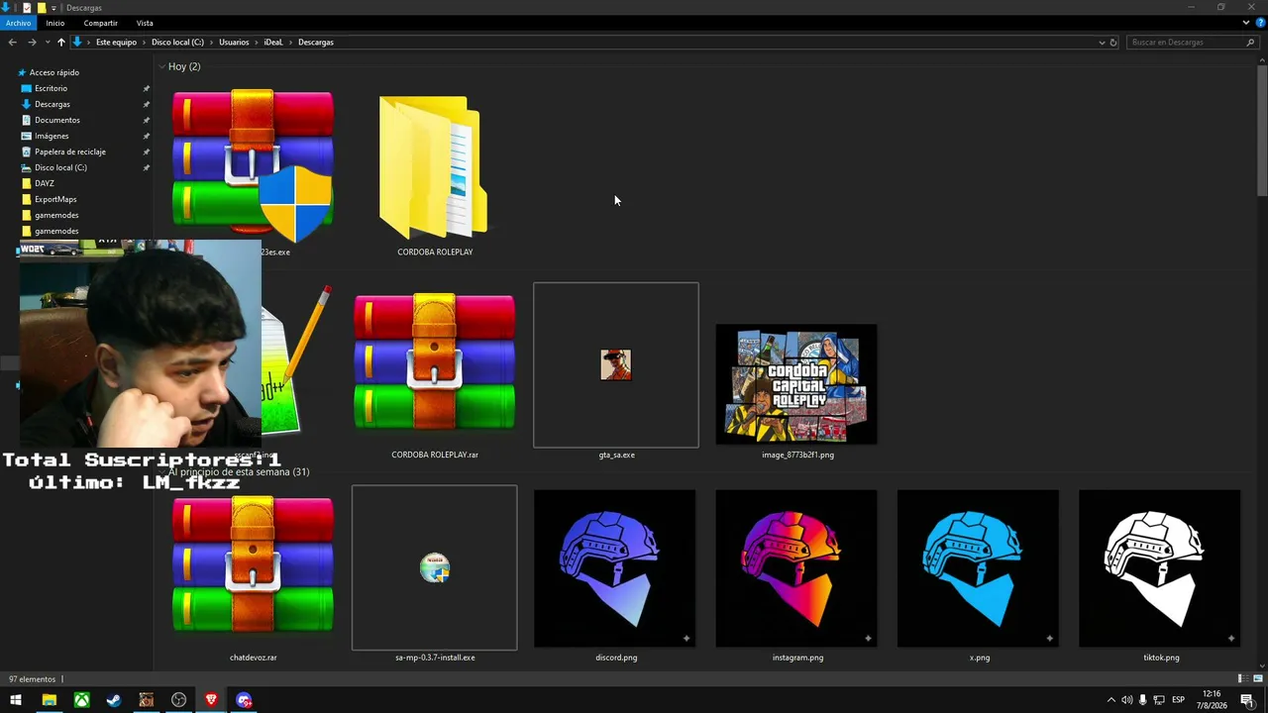The width and height of the screenshot is (1268, 713).
Task: Open Escritorio in the sidebar
Action: coord(52,88)
